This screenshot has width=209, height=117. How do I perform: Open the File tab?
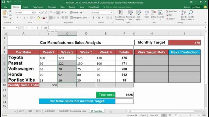point(6,7)
